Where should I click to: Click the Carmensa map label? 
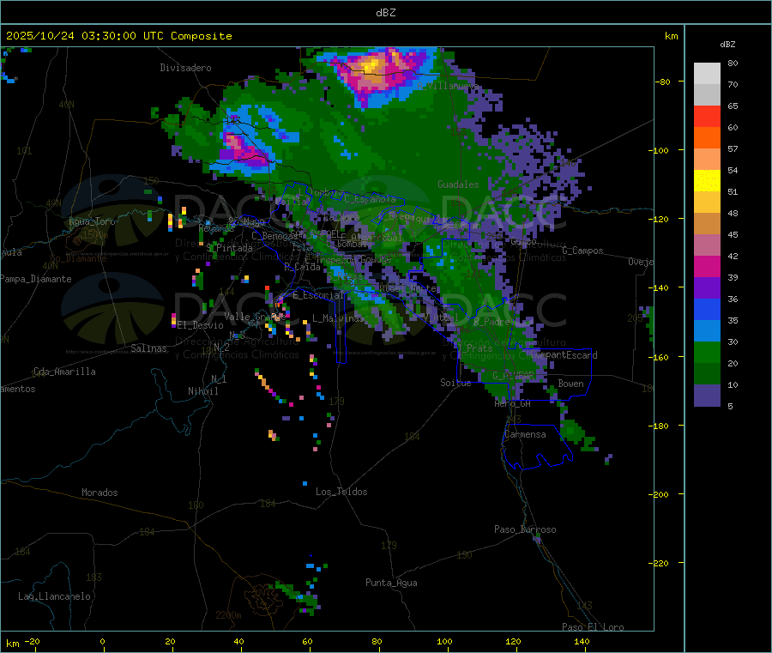coord(525,434)
